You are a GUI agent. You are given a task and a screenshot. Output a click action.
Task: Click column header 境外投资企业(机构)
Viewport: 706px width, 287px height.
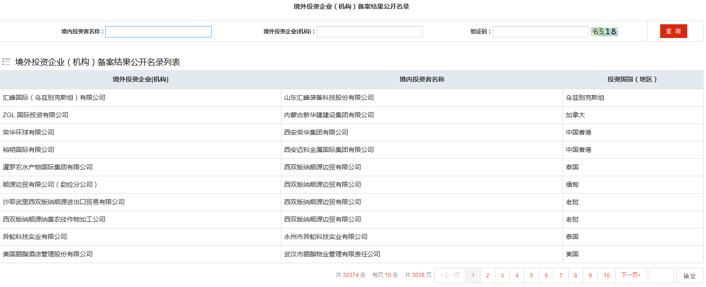pyautogui.click(x=141, y=79)
